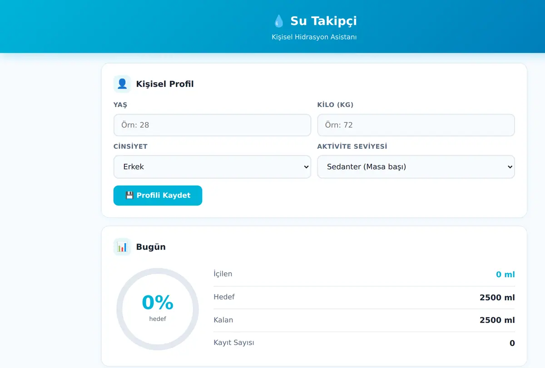Click the 0% hedef progress ring
545x368 pixels.
tap(158, 309)
